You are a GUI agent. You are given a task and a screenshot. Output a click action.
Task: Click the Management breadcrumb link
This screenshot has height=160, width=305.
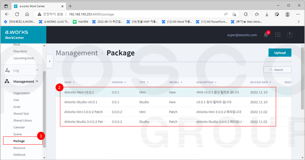[77, 53]
